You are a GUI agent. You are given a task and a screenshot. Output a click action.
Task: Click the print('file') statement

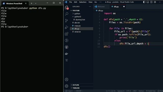click(x=128, y=38)
